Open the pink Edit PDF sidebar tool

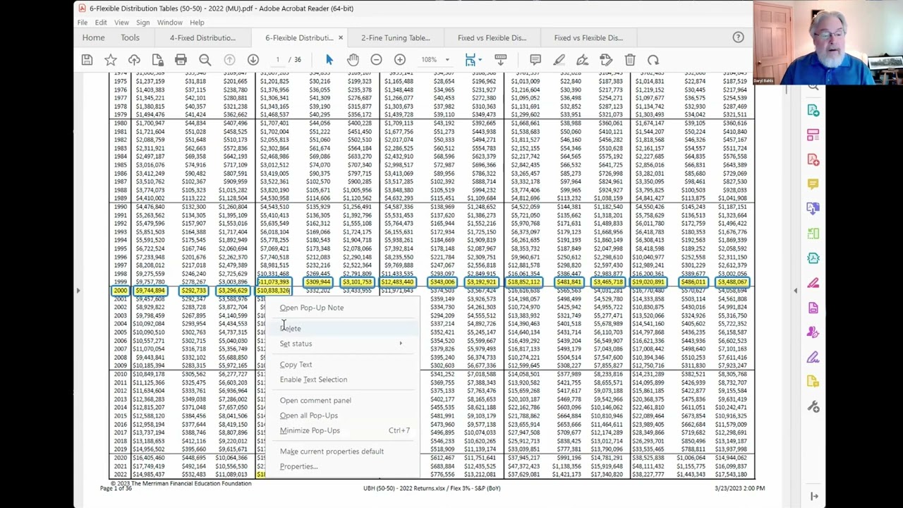[813, 135]
